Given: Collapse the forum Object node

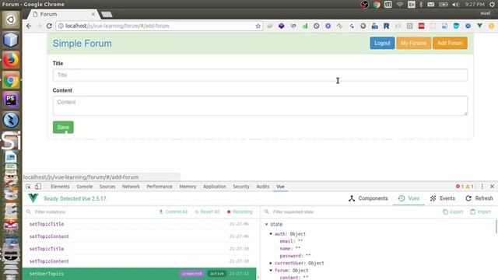Looking at the screenshot, I should pyautogui.click(x=271, y=271).
